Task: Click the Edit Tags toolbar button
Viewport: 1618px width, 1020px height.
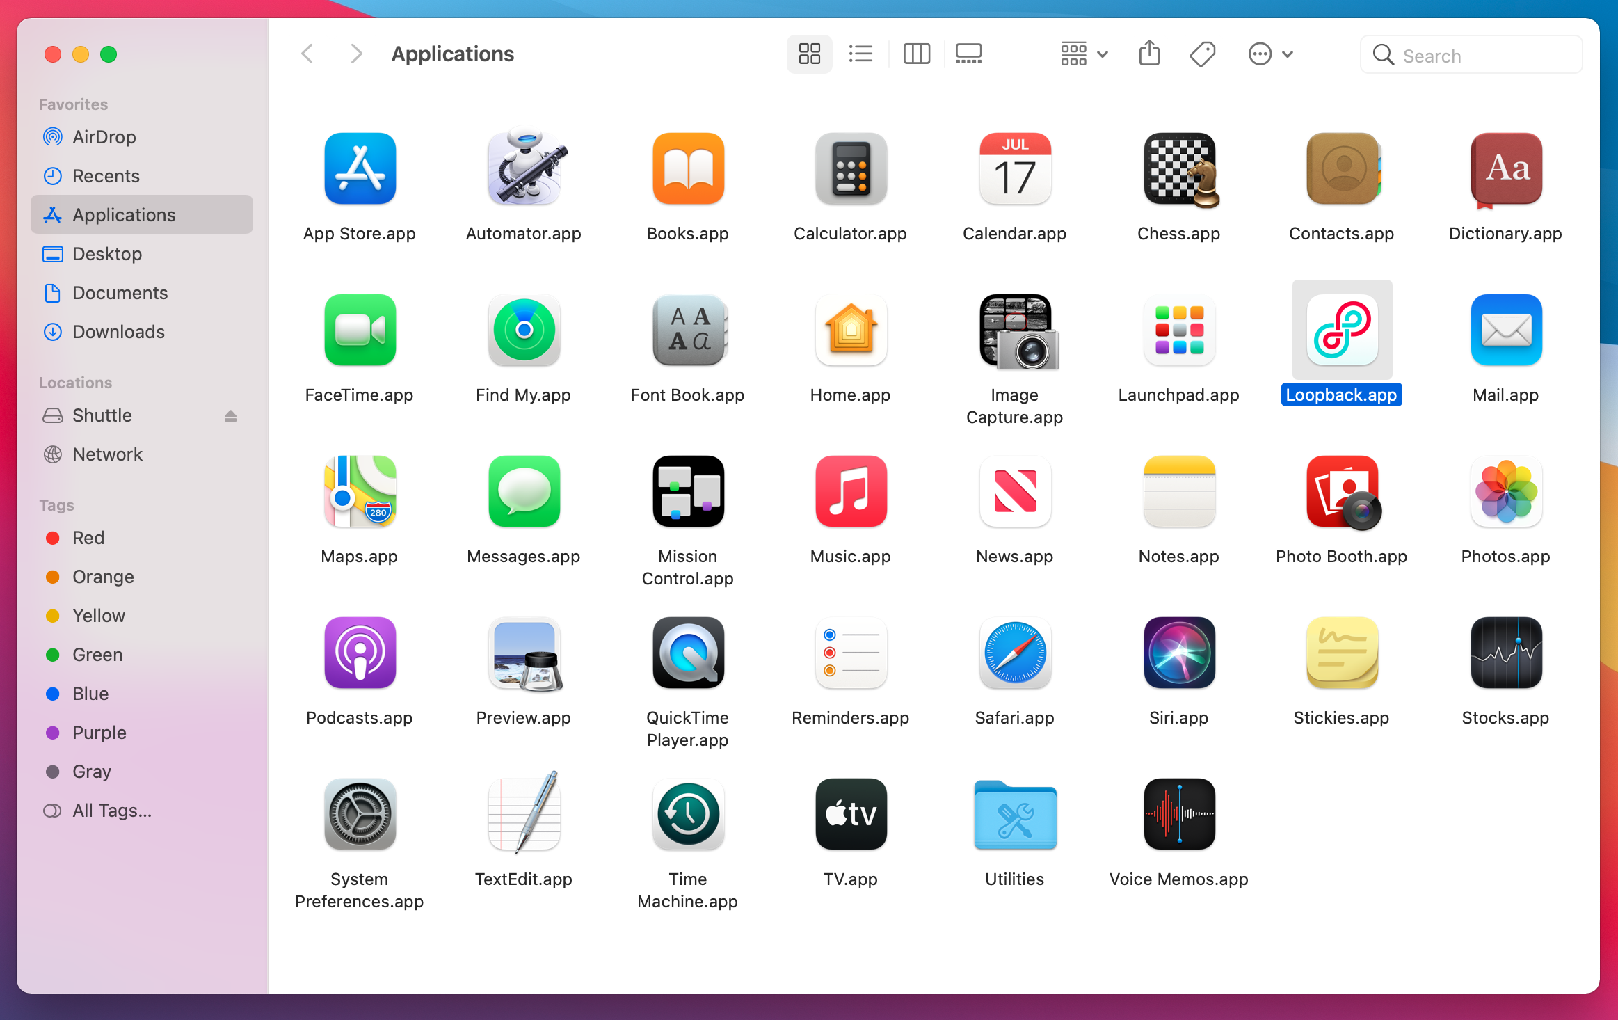Action: (1202, 54)
